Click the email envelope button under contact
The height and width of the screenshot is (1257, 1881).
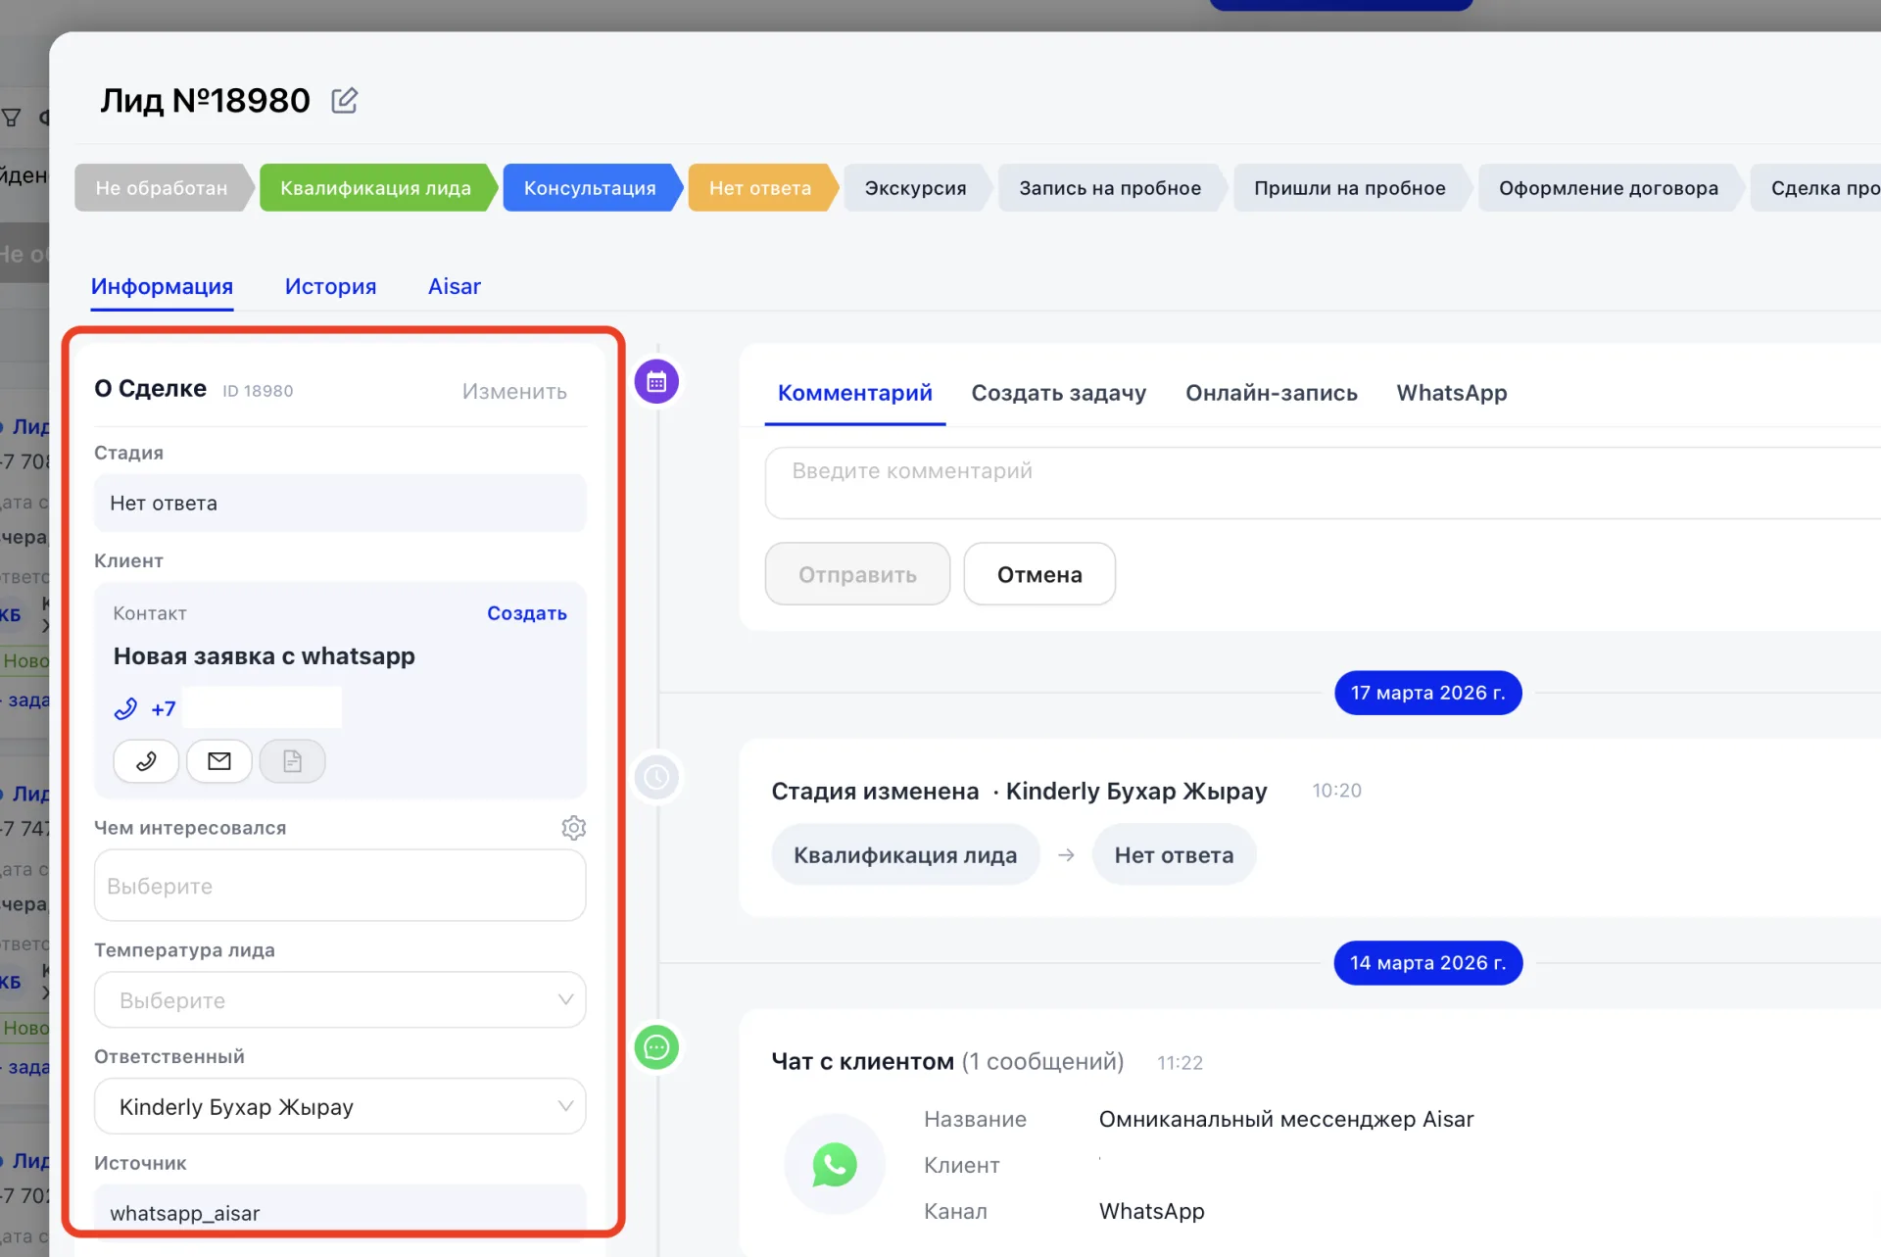pos(219,761)
